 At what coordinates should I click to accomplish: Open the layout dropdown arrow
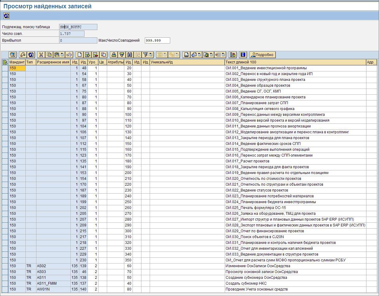tap(223, 55)
